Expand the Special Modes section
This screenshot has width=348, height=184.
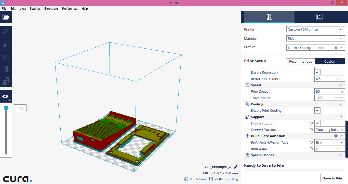(341, 155)
